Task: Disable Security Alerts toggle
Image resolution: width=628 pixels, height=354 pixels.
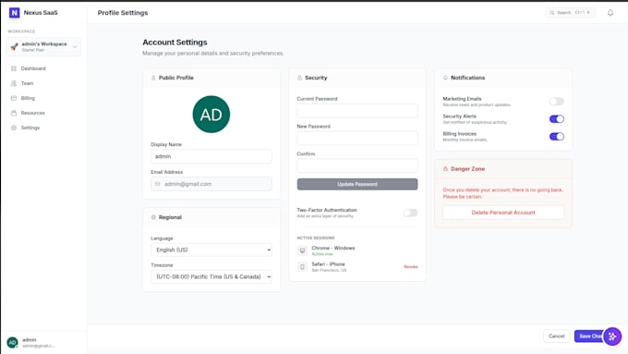Action: pos(556,119)
